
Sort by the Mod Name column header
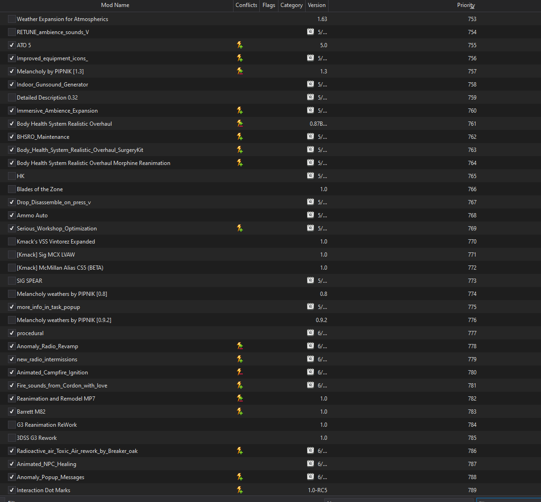click(115, 5)
